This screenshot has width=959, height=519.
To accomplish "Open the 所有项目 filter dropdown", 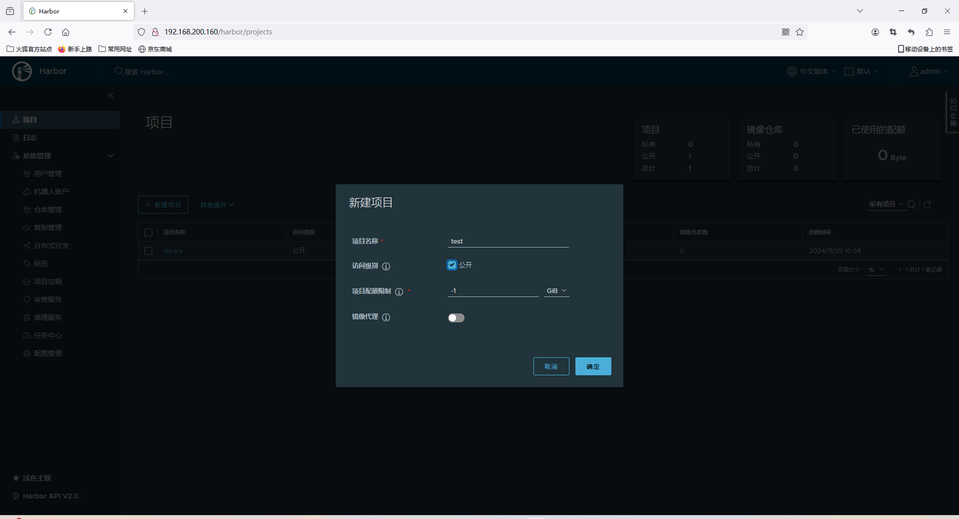I will 886,204.
